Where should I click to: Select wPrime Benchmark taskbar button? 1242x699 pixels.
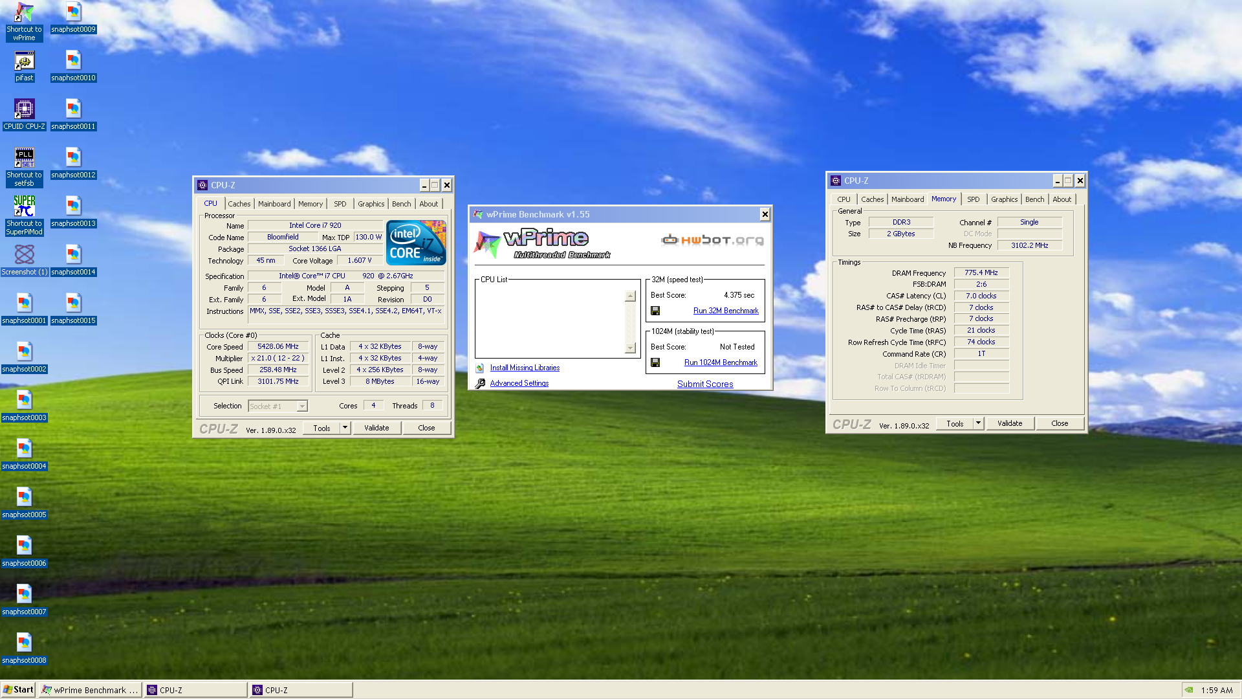(x=91, y=690)
